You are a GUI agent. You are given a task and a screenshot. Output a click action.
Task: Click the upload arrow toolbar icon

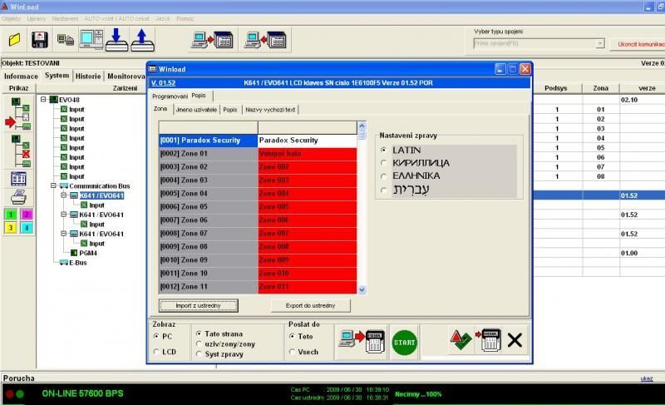tap(142, 39)
